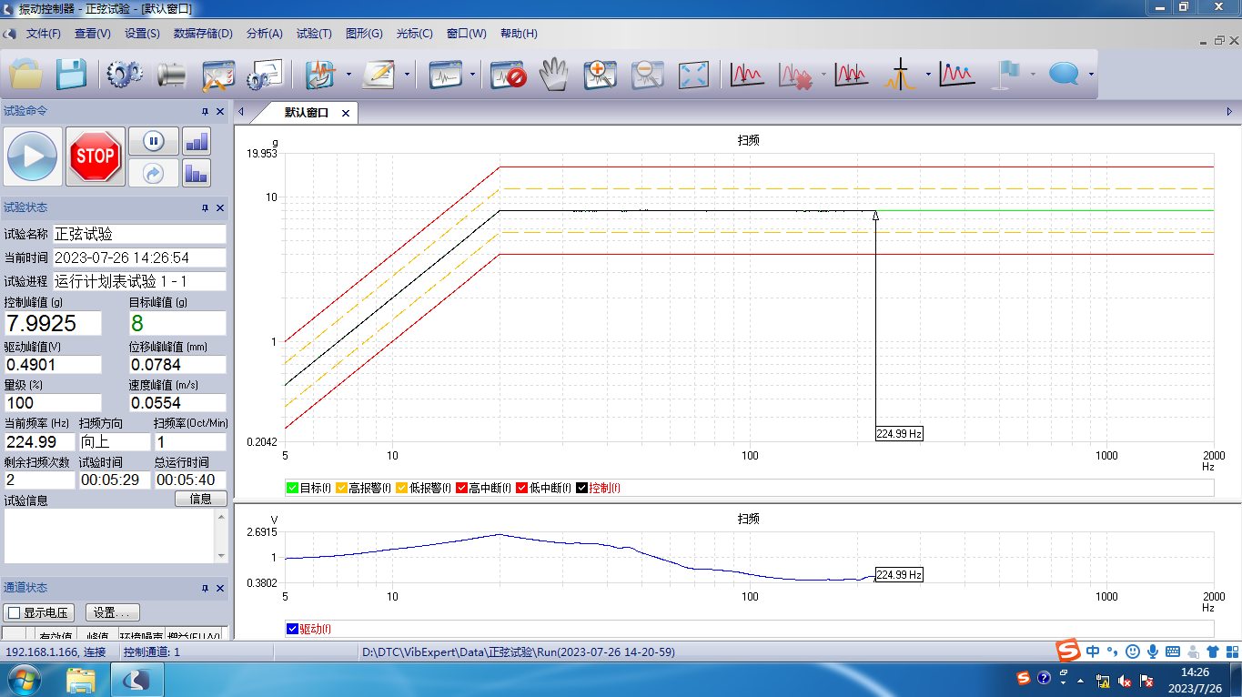Save using the floppy disk toolbar icon
Screen dimensions: 1242x697
pyautogui.click(x=71, y=74)
